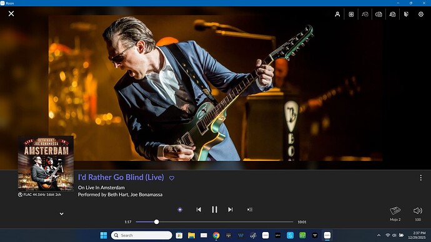Open the artist person icon in top toolbar
Image resolution: width=431 pixels, height=242 pixels.
(x=337, y=14)
